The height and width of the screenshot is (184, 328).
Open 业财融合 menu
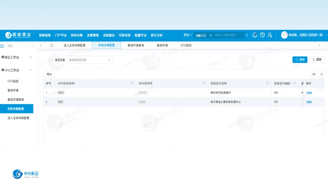click(x=108, y=35)
